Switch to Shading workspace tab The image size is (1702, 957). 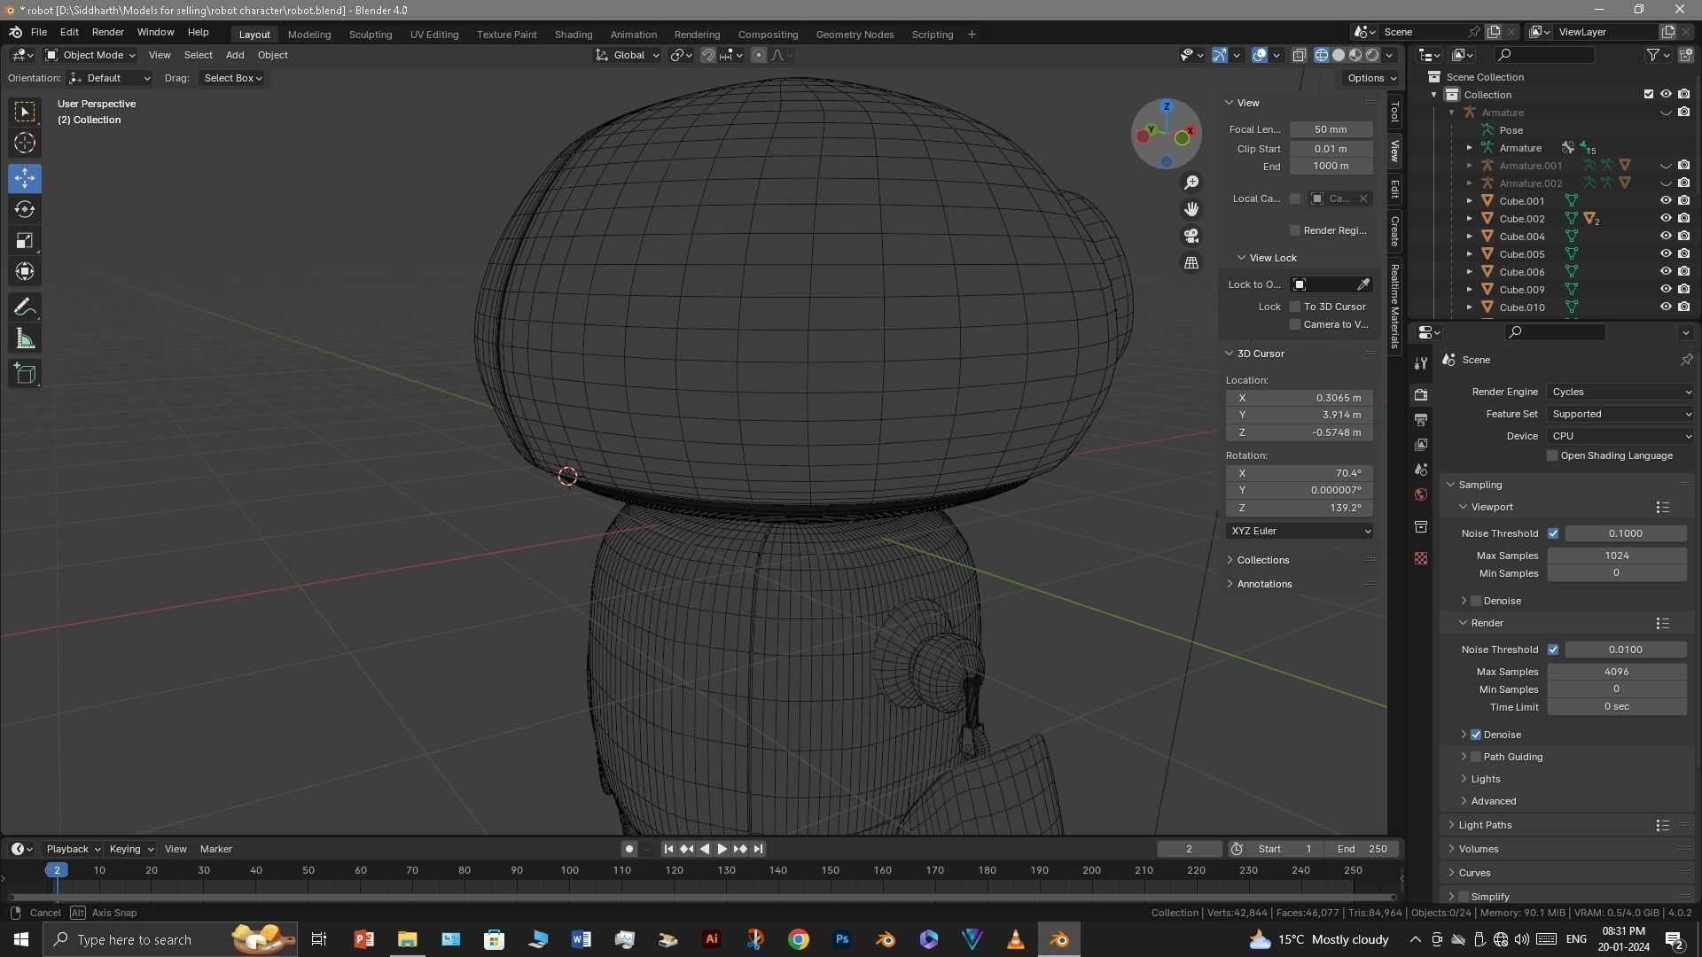click(573, 35)
